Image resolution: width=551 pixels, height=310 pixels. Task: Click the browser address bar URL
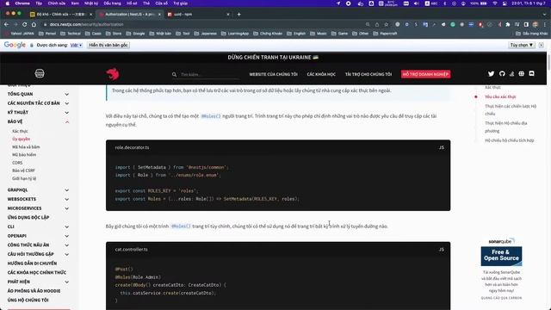[x=86, y=24]
